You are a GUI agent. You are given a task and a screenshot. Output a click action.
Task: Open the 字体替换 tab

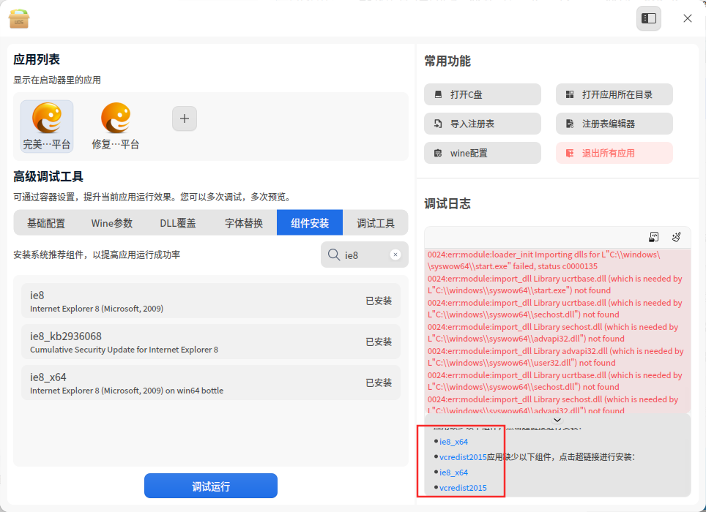click(x=244, y=223)
